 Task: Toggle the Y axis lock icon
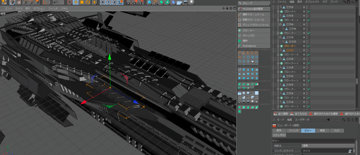pos(109,2)
